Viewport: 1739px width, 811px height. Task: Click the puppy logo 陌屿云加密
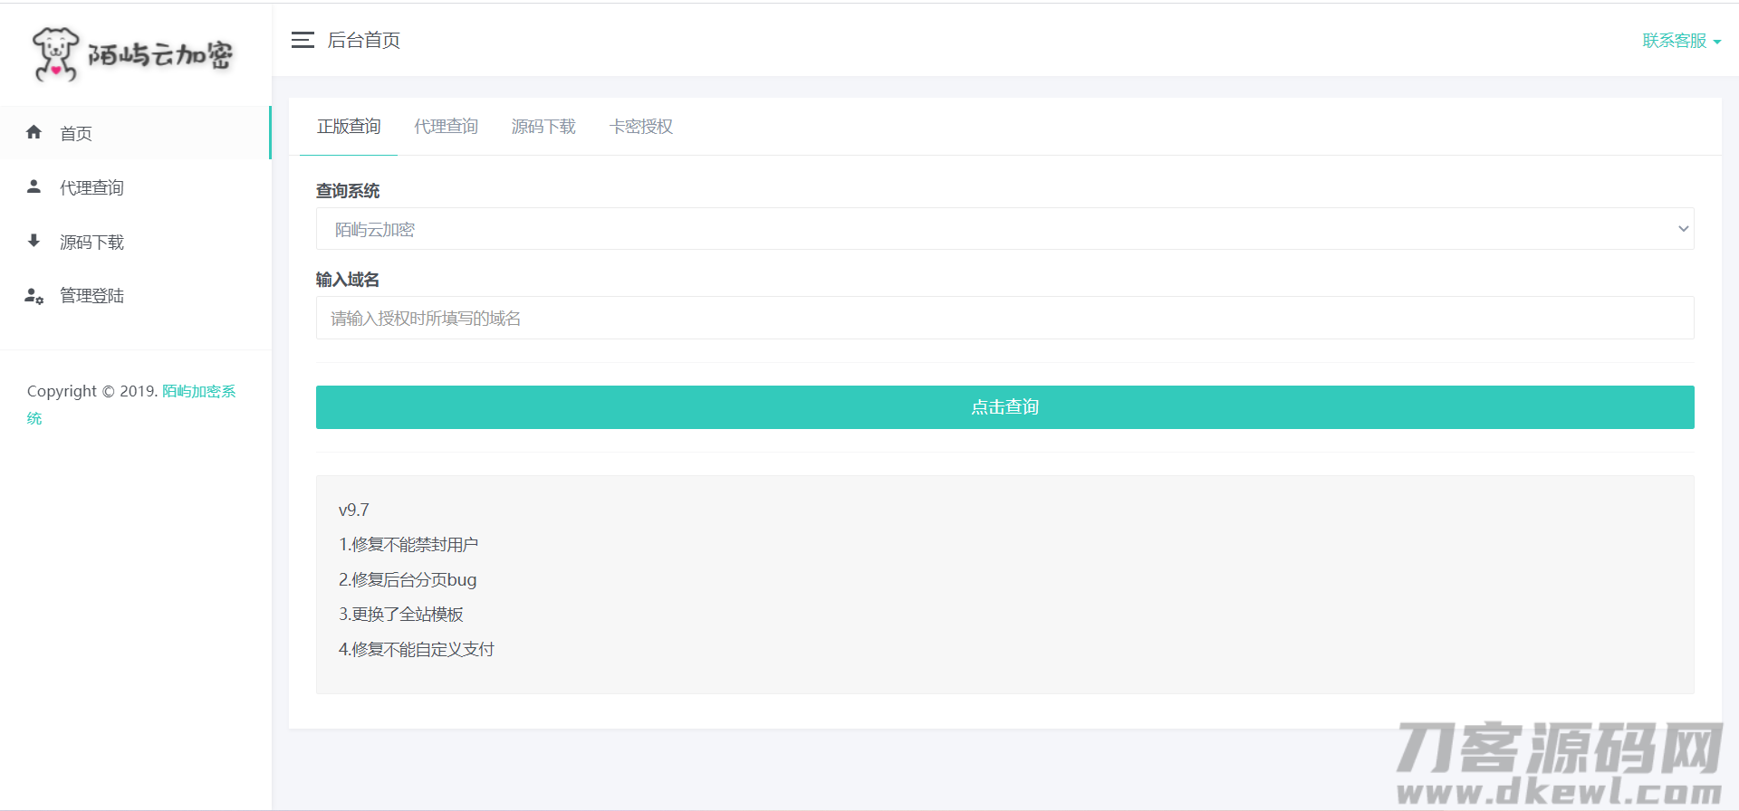pyautogui.click(x=133, y=54)
